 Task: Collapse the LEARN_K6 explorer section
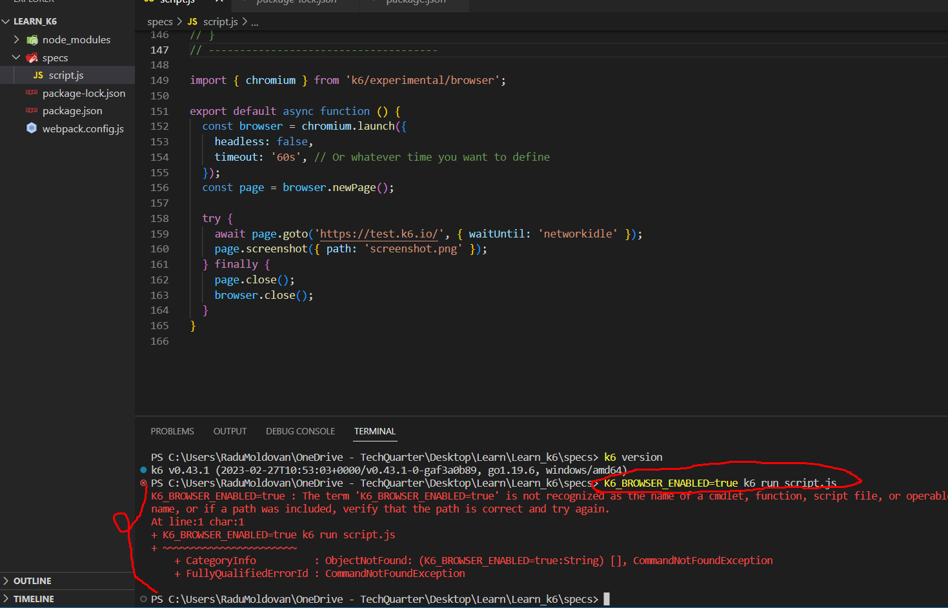pos(6,21)
